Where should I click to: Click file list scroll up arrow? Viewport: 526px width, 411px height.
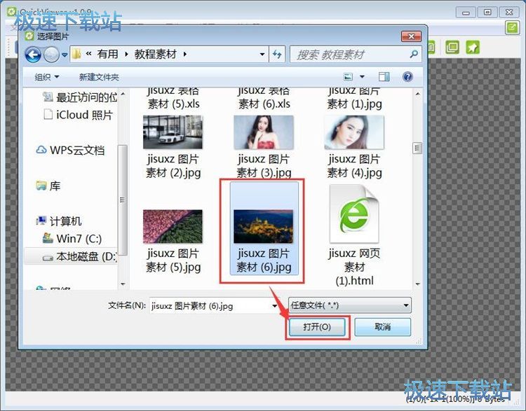click(x=418, y=94)
